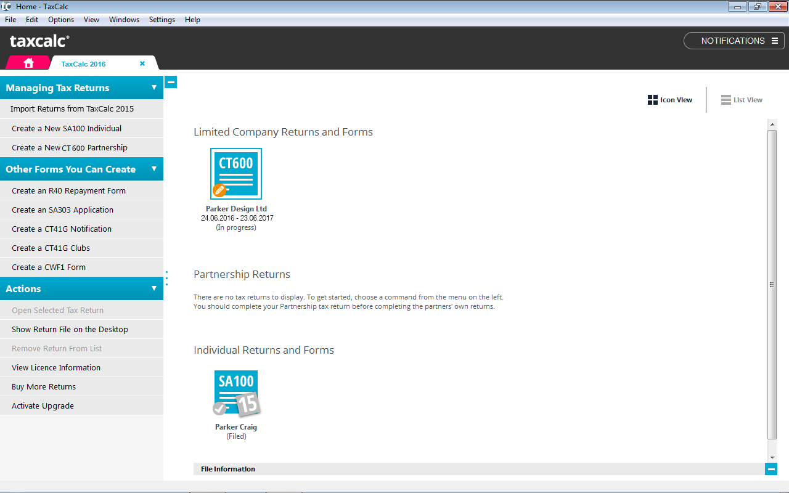
Task: Switch to Icon View
Action: point(670,100)
